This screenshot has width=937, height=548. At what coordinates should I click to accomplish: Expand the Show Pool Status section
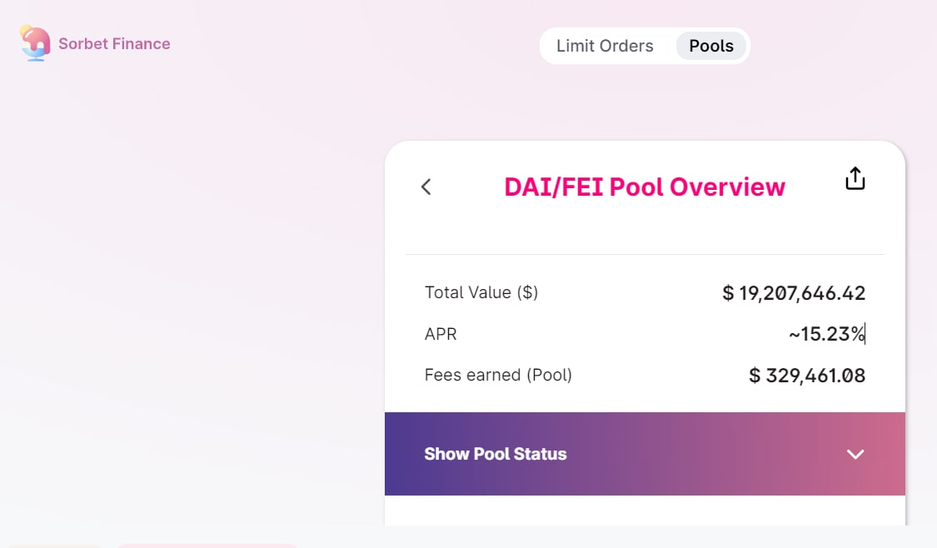click(496, 454)
